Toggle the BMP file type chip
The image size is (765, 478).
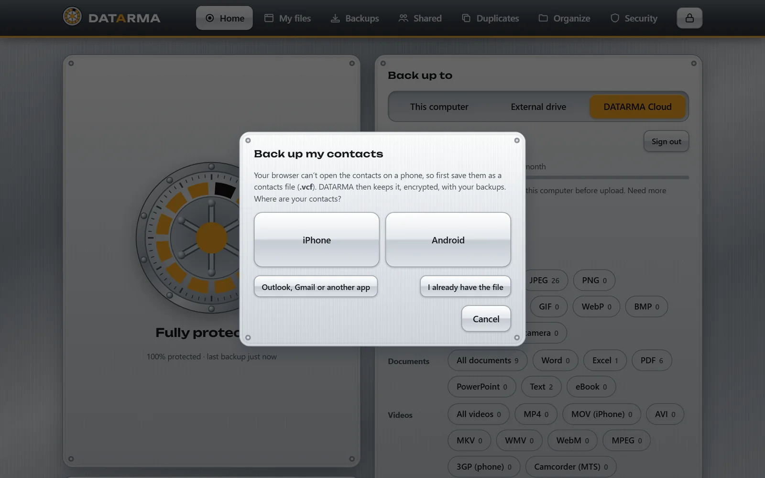(x=646, y=306)
